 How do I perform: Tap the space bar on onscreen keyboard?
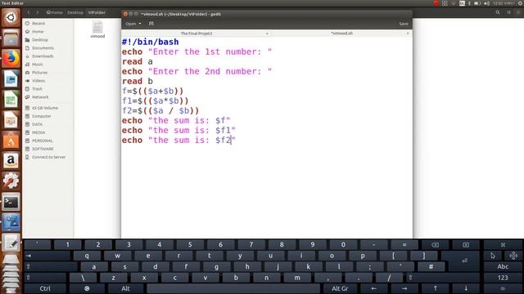[x=233, y=288]
